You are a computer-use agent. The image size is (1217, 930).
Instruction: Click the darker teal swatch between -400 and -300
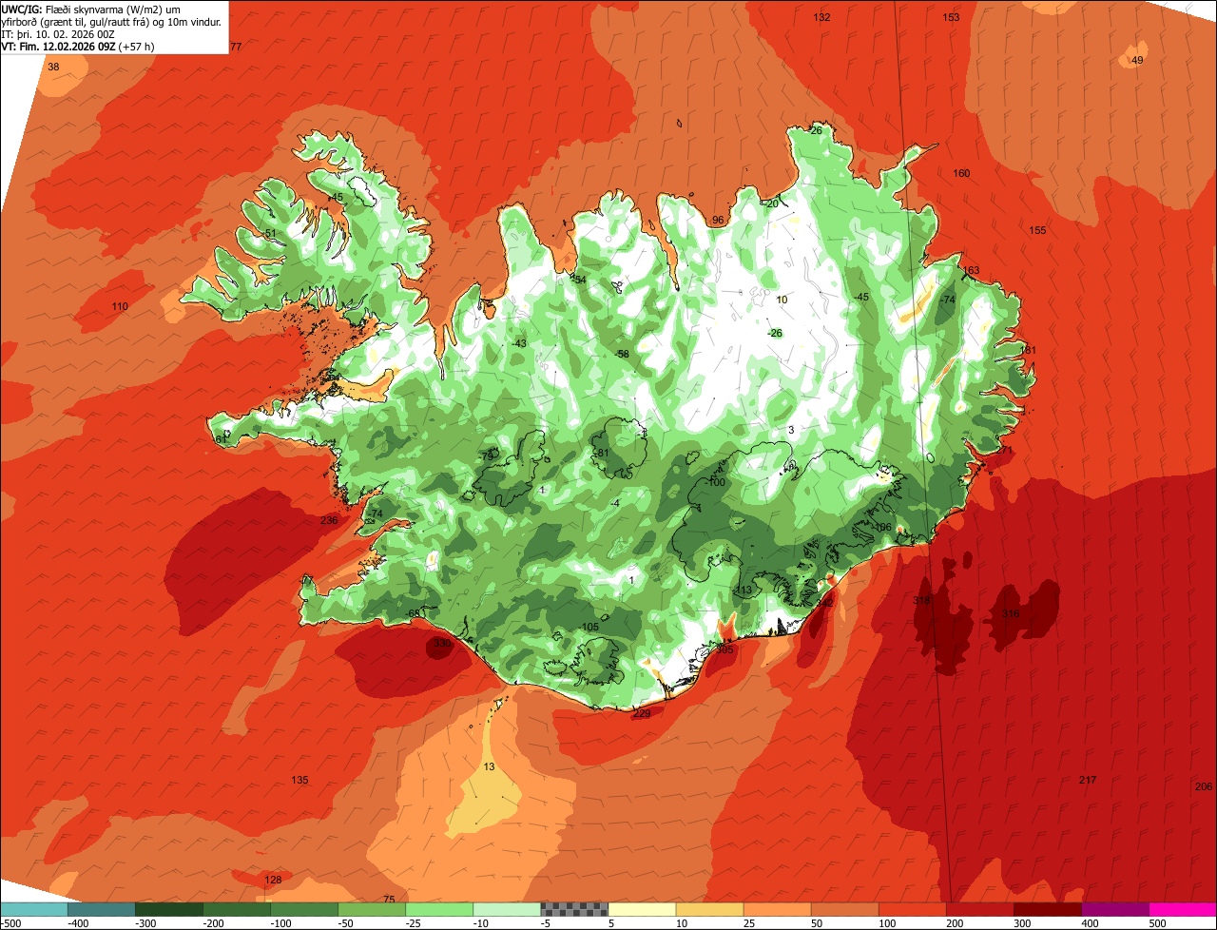101,909
